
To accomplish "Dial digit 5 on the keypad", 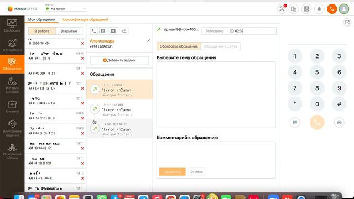I will coord(317,72).
